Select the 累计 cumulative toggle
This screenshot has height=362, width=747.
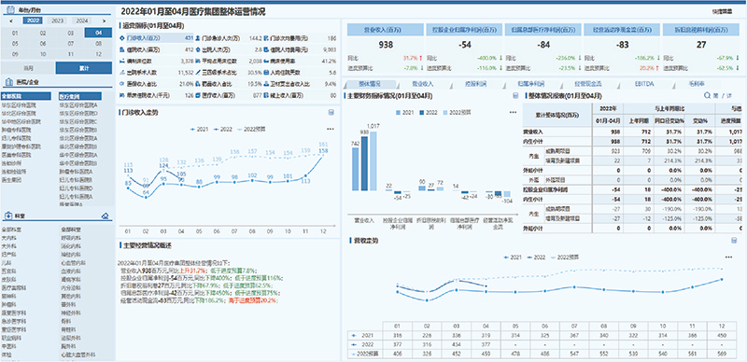(84, 67)
